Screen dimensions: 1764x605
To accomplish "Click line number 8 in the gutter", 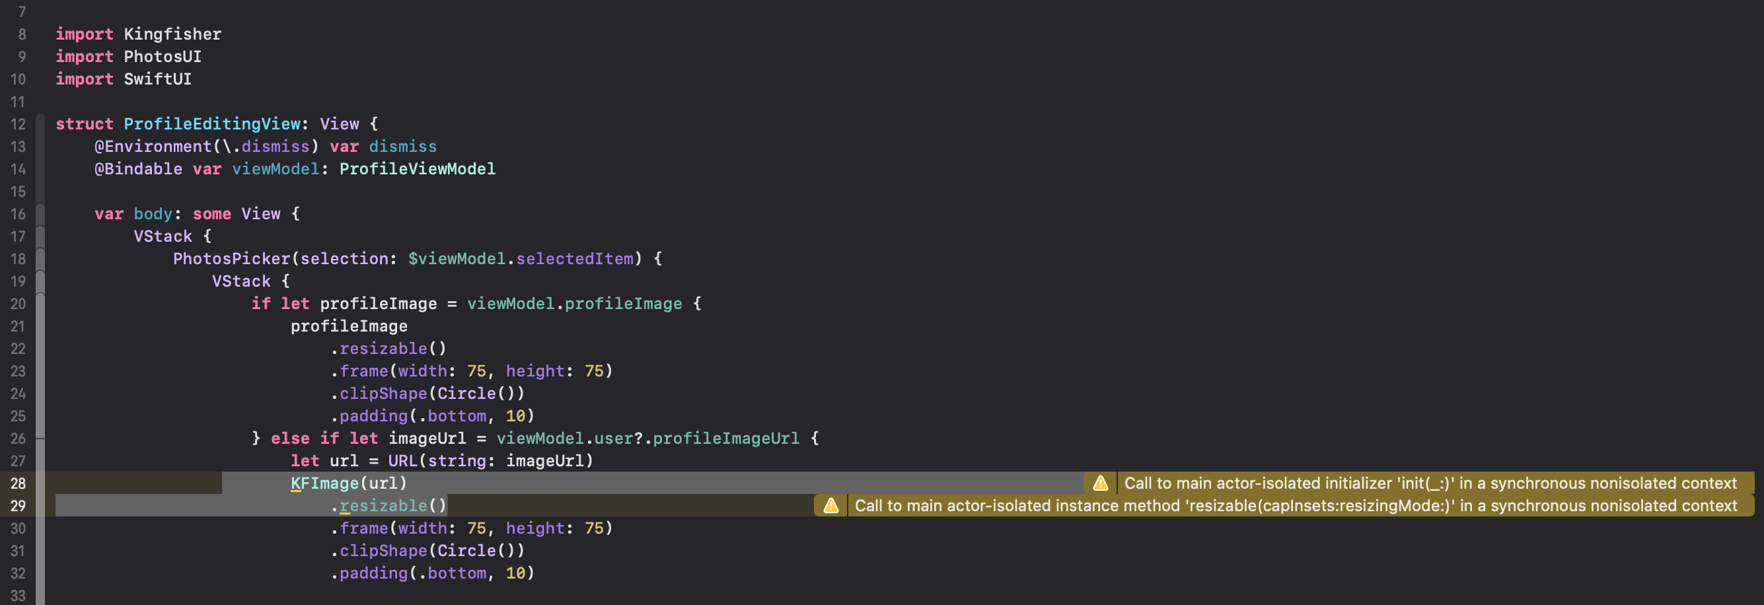I will click(22, 34).
